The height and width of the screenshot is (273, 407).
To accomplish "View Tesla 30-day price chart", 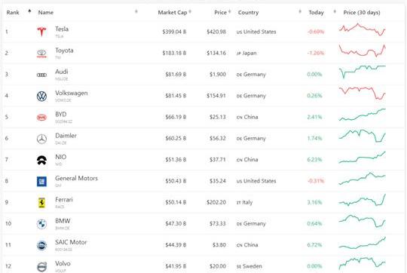I will tap(362, 29).
